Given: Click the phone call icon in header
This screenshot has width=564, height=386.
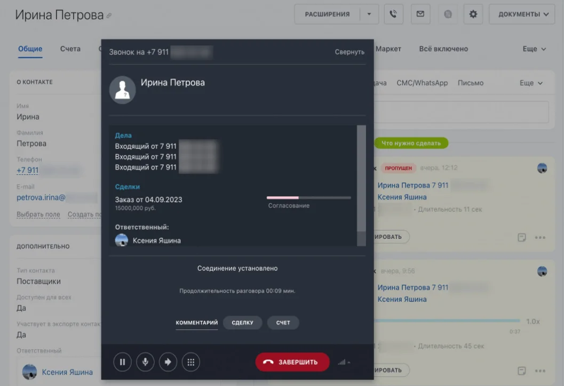Looking at the screenshot, I should click(x=393, y=14).
